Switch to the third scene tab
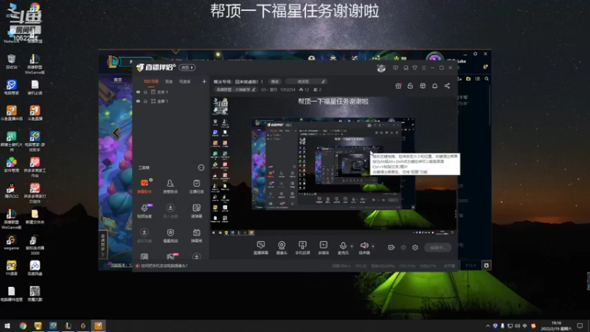The height and width of the screenshot is (332, 590). pyautogui.click(x=184, y=81)
